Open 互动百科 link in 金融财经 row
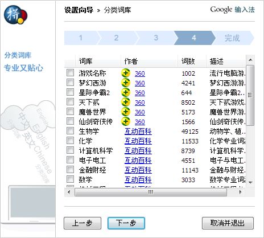Image resolution: width=264 pixels, height=238 pixels. tap(138, 170)
